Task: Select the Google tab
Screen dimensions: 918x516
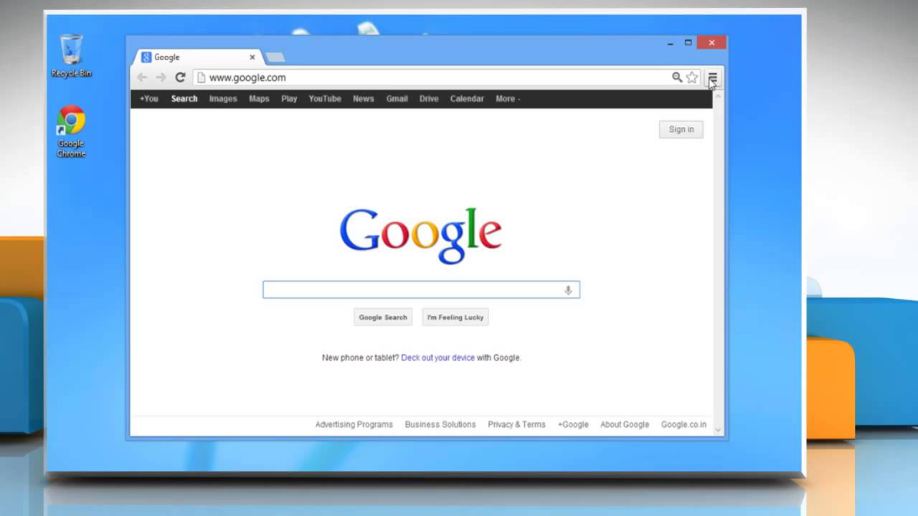Action: (198, 57)
